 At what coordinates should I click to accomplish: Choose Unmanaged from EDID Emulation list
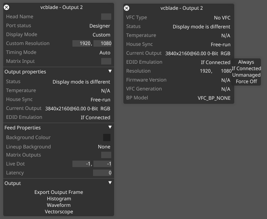(246, 75)
